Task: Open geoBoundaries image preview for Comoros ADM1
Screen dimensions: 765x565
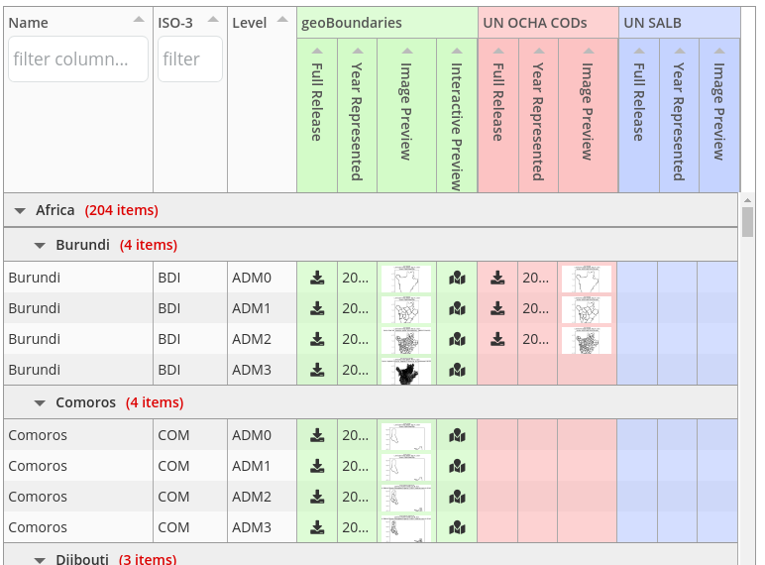Action: coord(406,467)
